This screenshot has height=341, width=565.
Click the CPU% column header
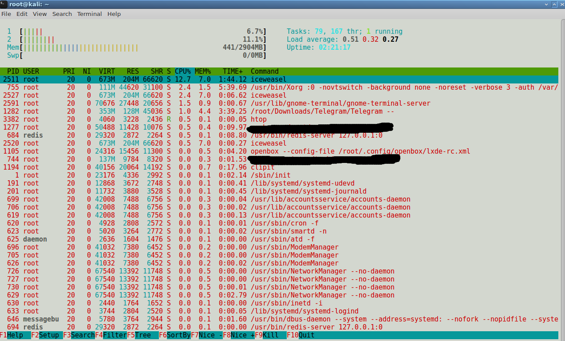pyautogui.click(x=182, y=71)
